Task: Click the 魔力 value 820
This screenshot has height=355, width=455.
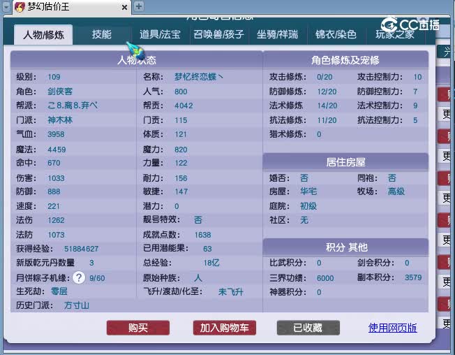Action: [181, 150]
